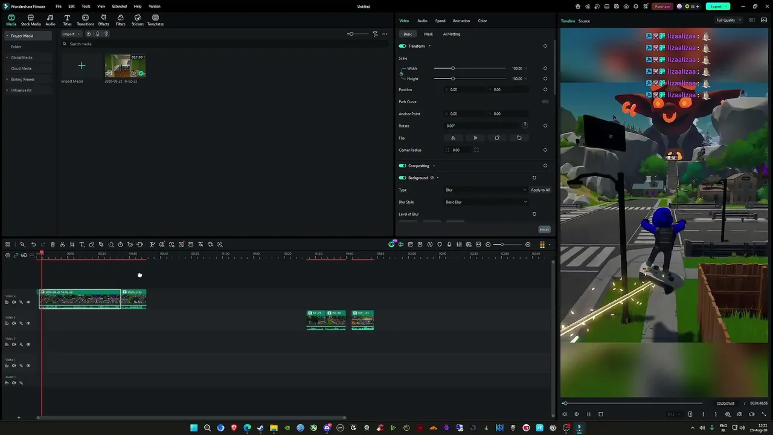Open the Stickers panel
The width and height of the screenshot is (773, 435).
coord(138,21)
